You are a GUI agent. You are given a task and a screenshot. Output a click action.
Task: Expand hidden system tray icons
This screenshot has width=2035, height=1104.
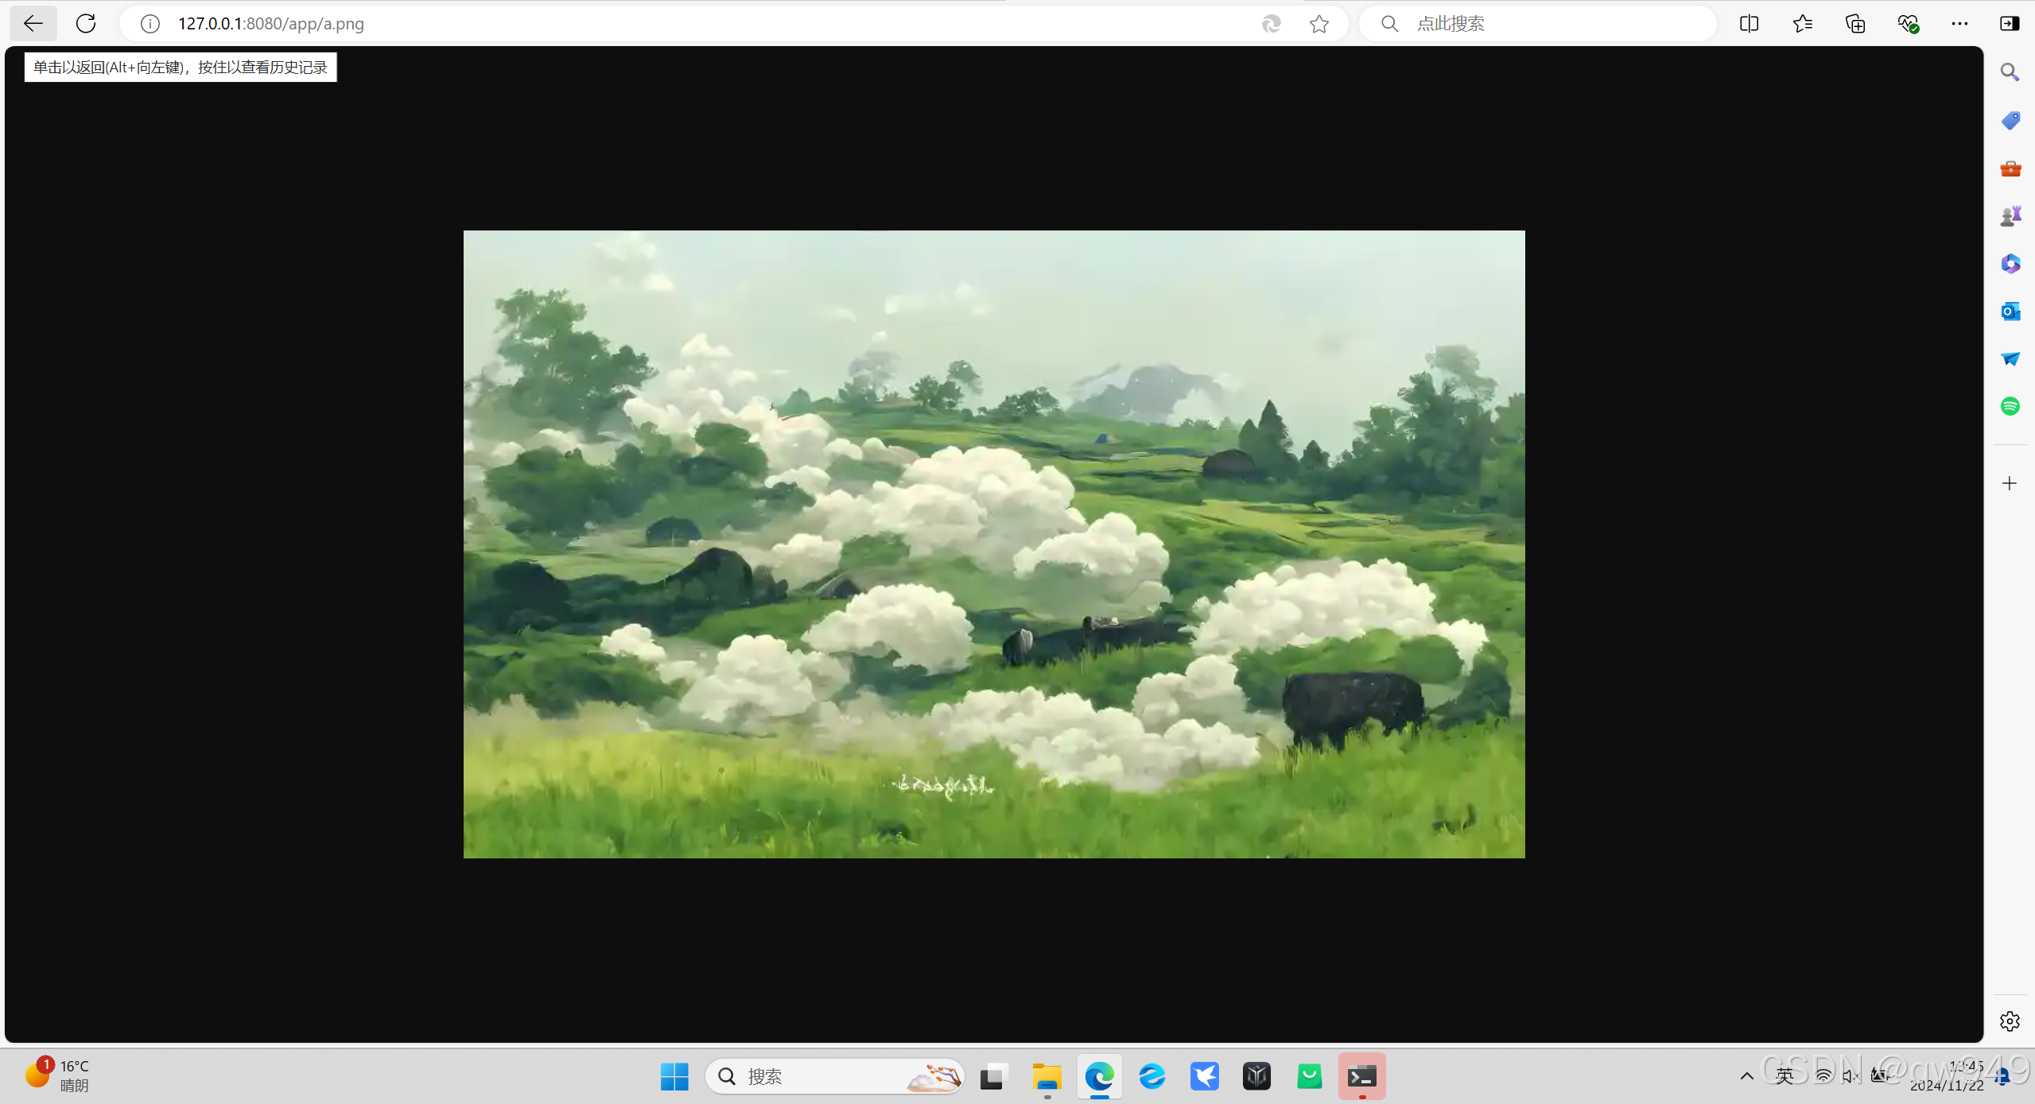[x=1746, y=1075]
